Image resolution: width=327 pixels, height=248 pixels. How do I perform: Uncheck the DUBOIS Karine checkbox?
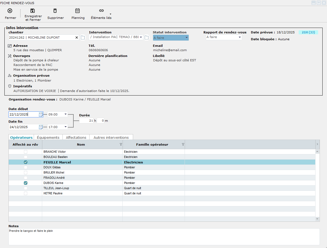[x=25, y=183]
